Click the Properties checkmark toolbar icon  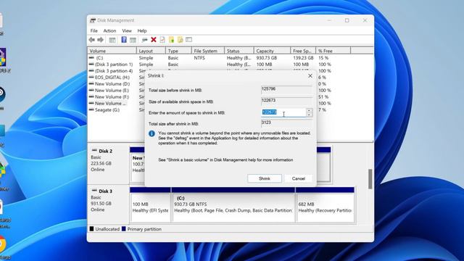[x=162, y=40]
